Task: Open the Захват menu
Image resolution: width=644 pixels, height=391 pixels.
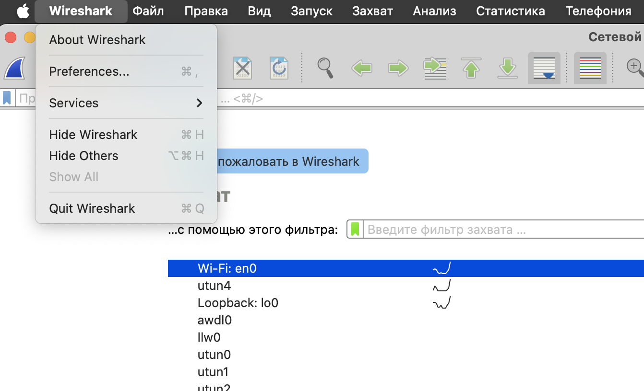Action: tap(372, 11)
